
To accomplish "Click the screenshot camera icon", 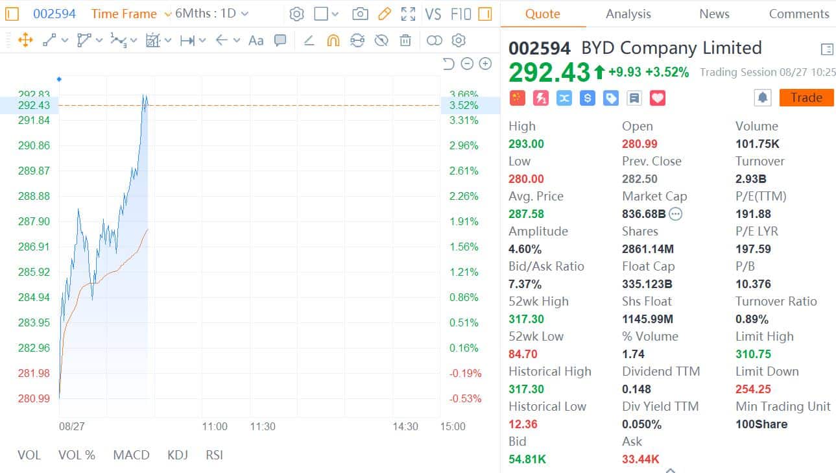I will click(360, 14).
